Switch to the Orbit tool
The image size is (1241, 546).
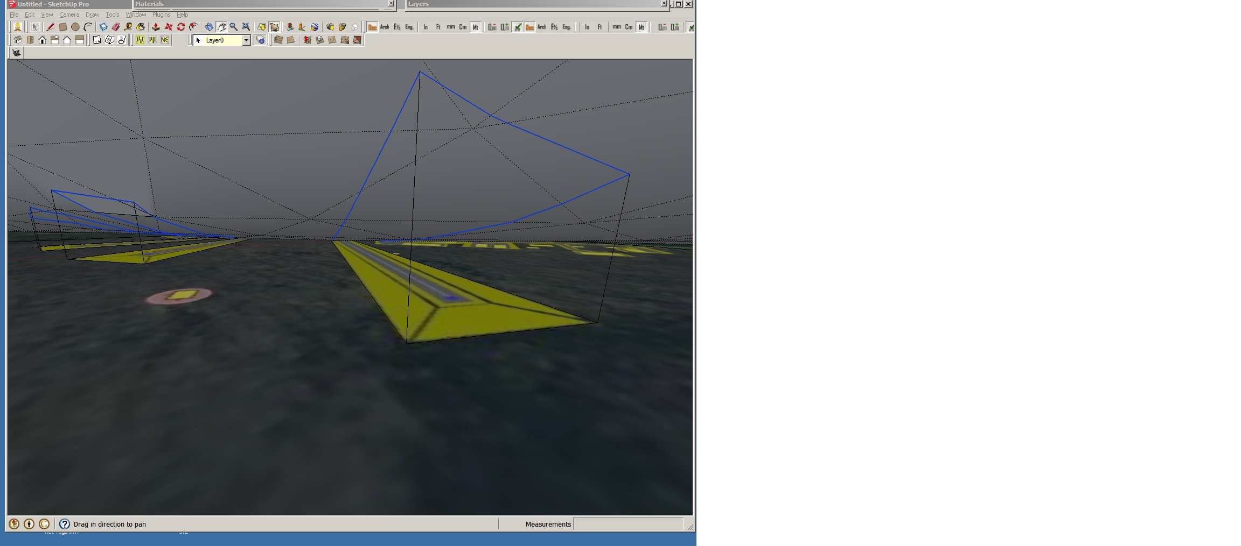click(x=208, y=27)
